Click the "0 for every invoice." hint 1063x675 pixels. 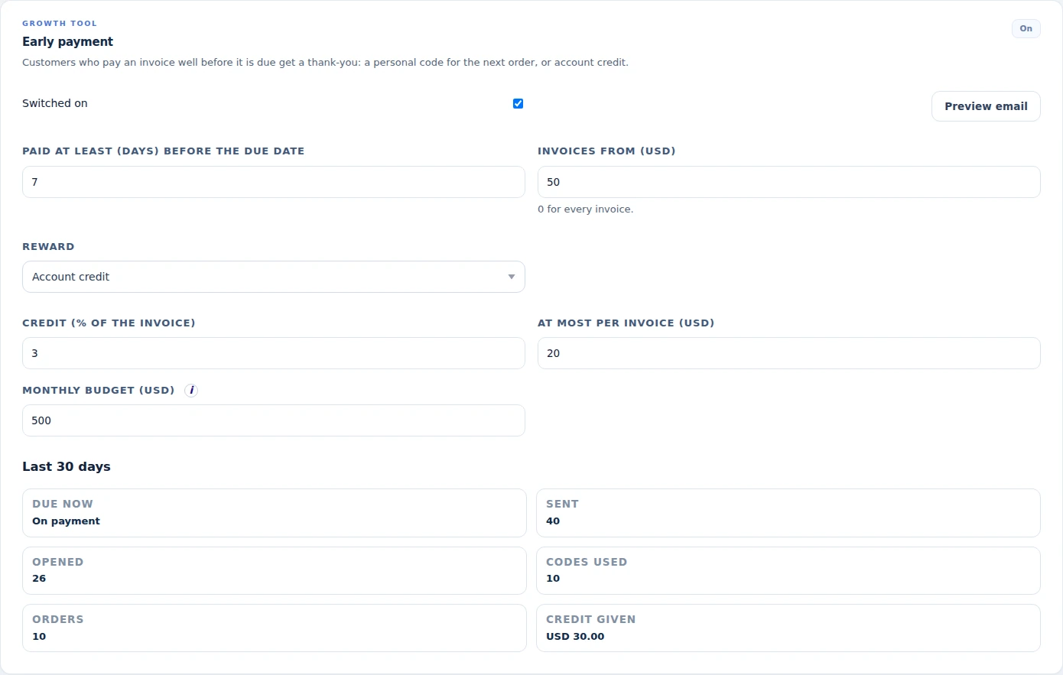click(x=586, y=209)
